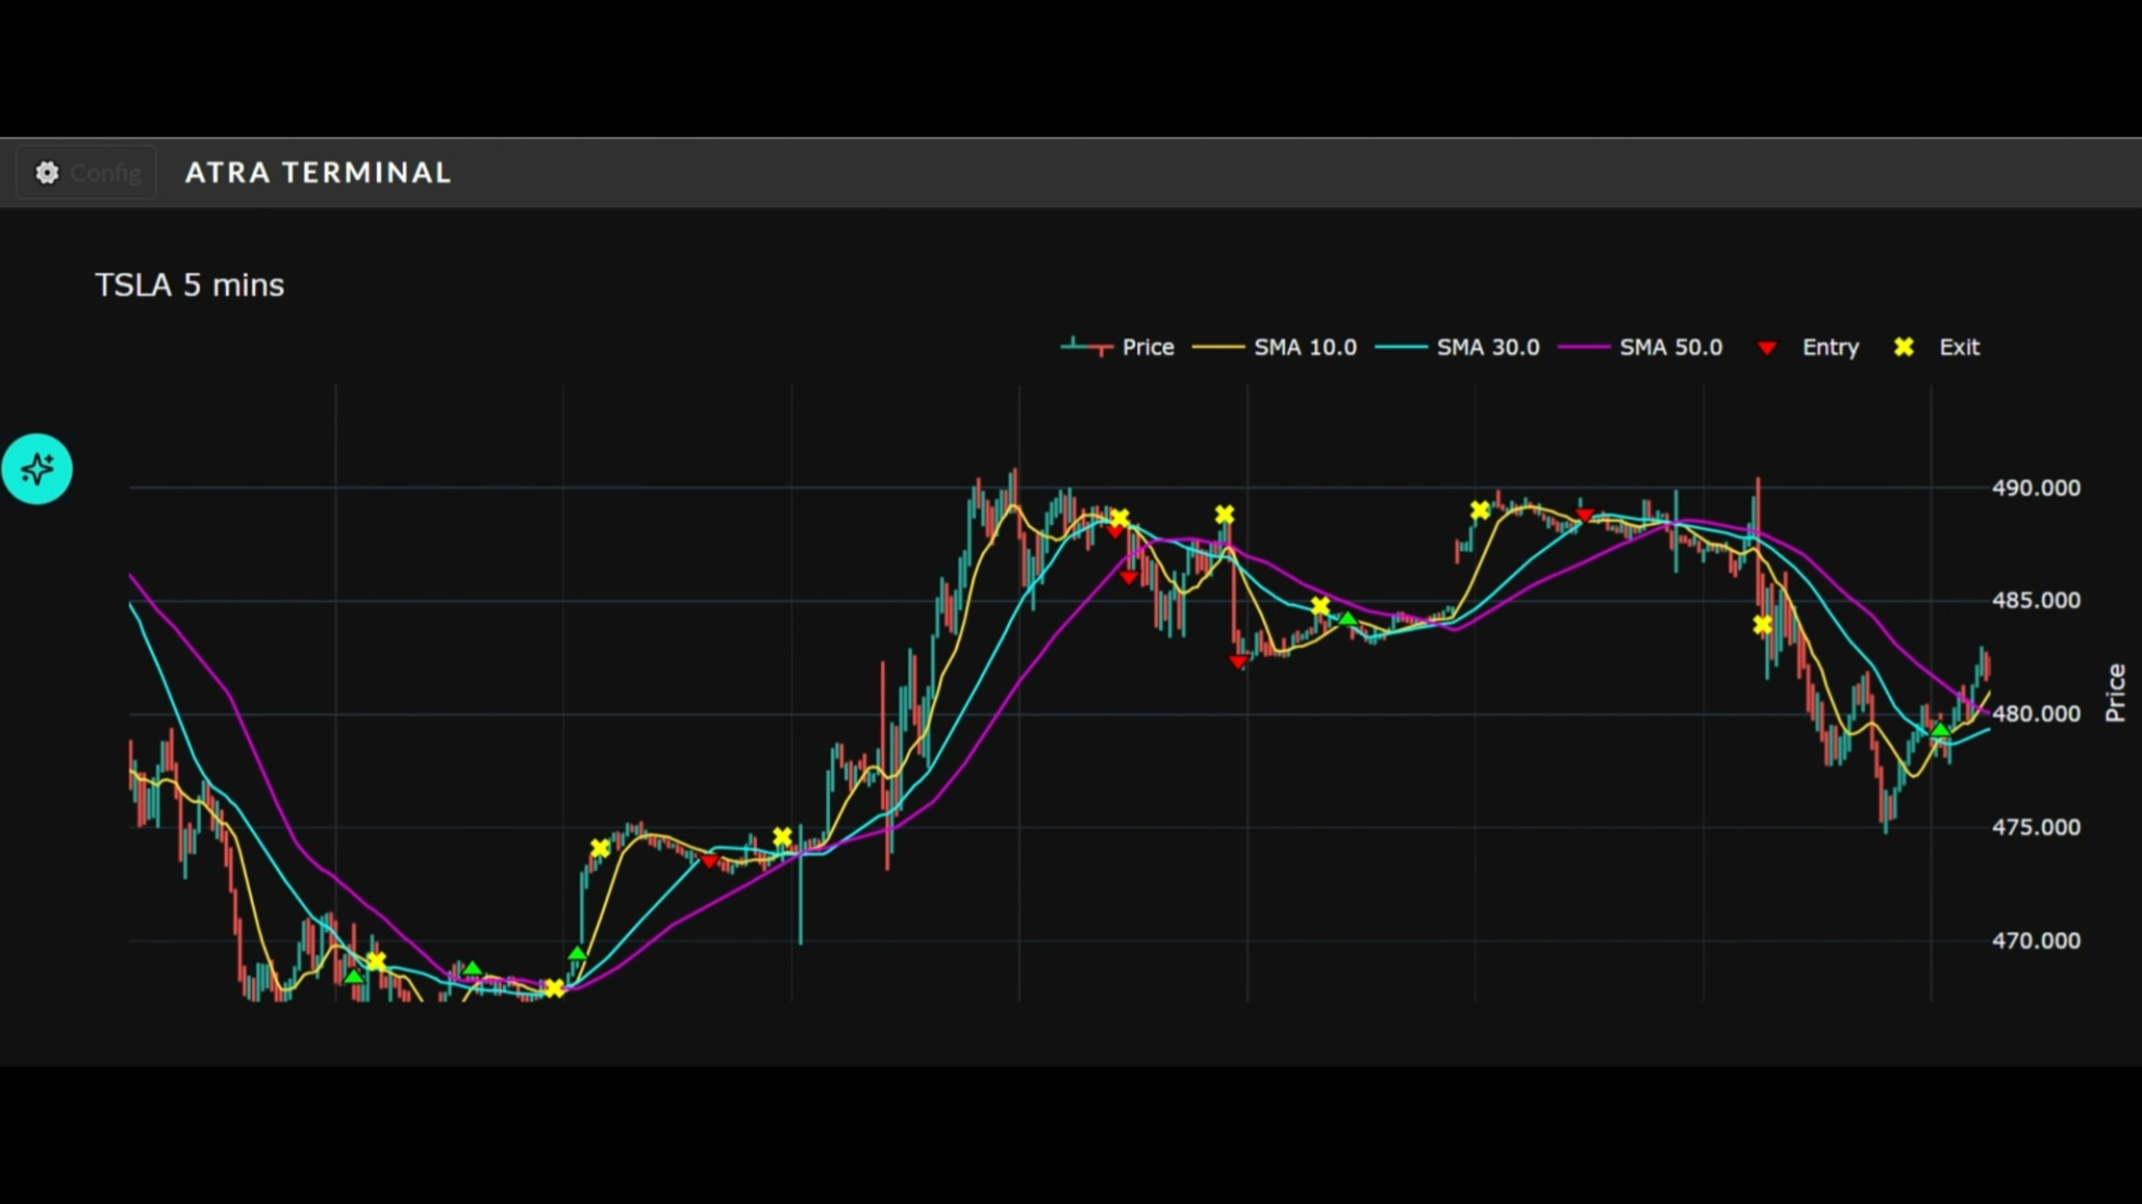Click the rightmost green triangle marker
Image resolution: width=2142 pixels, height=1204 pixels.
1940,731
